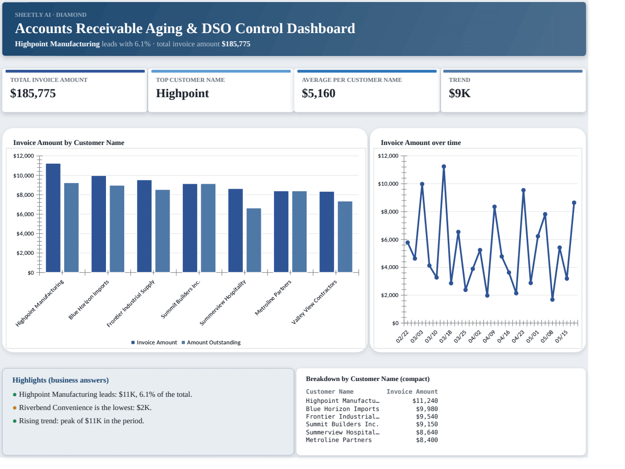Click the dashboard title Accounts Receivable Aging heading
This screenshot has height=469, width=625.
click(x=185, y=28)
